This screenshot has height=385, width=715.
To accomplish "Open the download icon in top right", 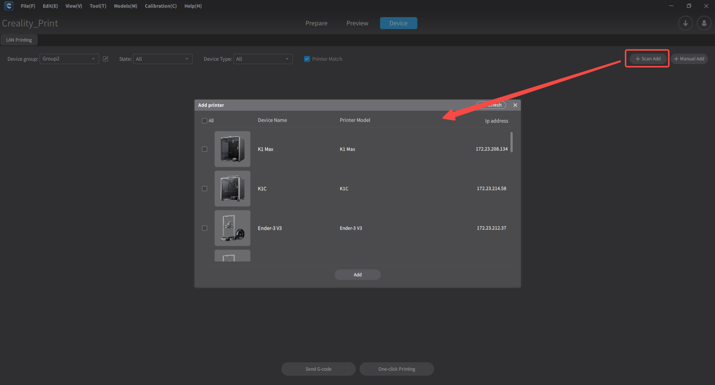I will click(x=685, y=23).
